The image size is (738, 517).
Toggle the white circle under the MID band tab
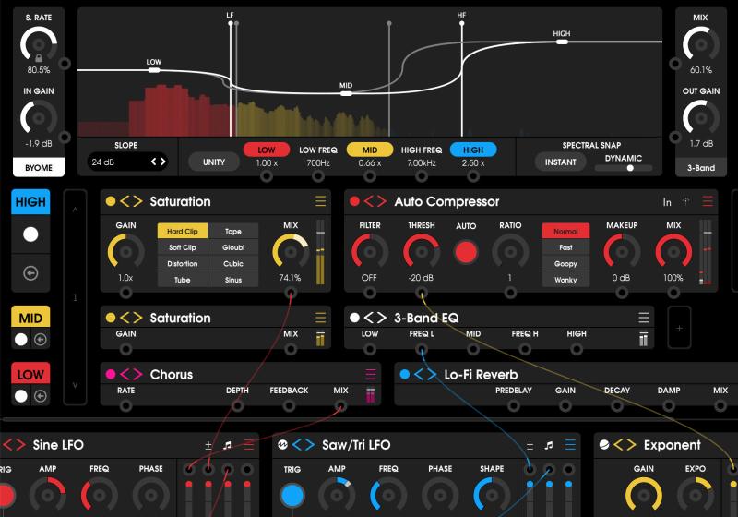(20, 340)
